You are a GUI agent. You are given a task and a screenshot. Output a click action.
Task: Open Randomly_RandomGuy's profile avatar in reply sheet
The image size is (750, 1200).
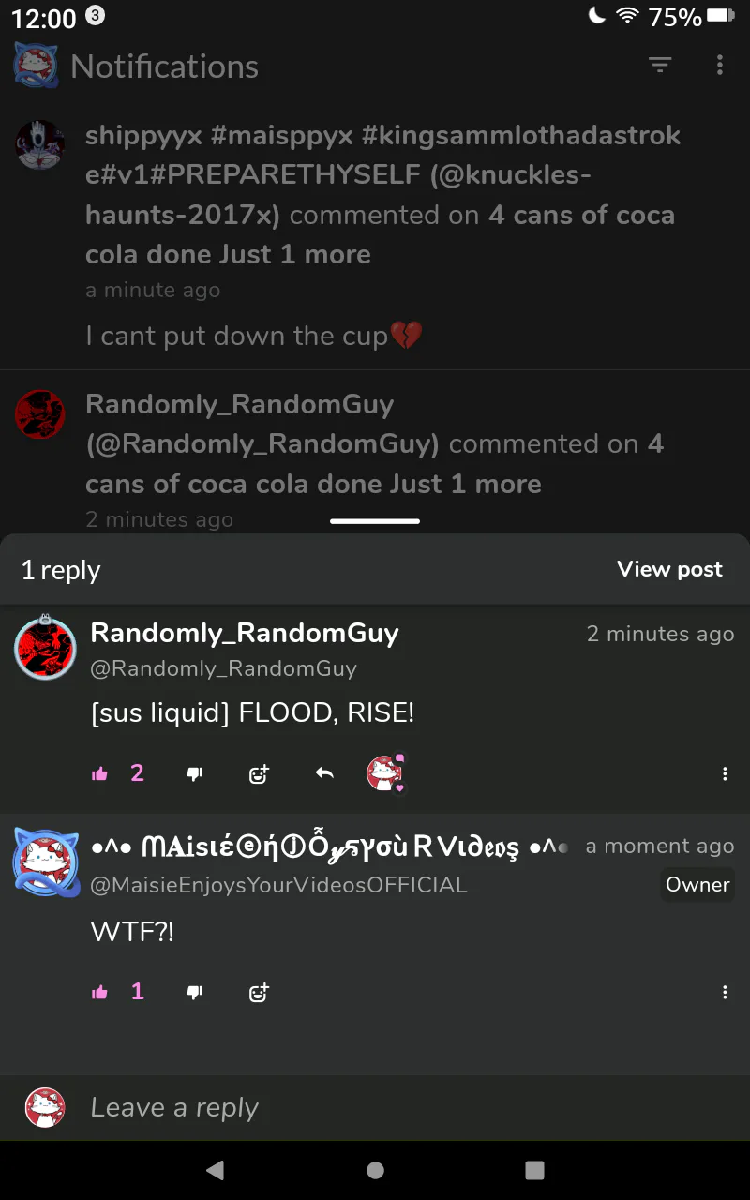45,648
